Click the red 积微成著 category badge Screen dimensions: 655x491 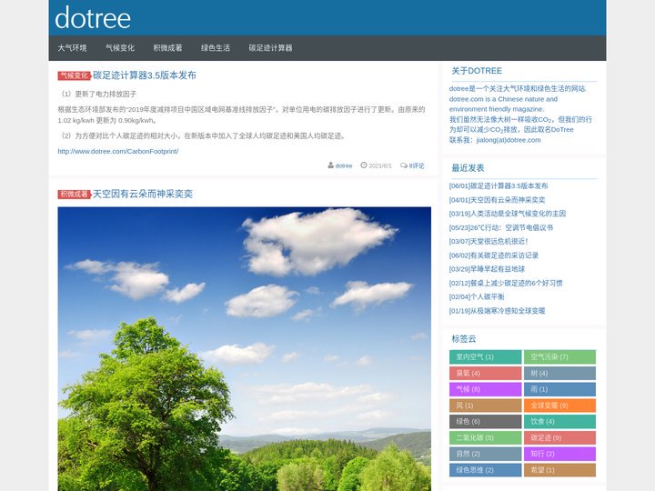75,195
